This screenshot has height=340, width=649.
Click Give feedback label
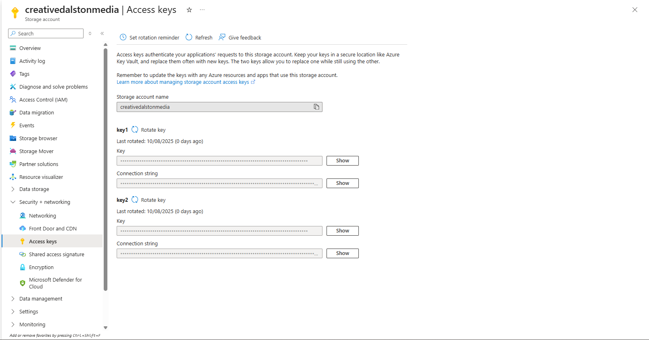[x=245, y=37]
